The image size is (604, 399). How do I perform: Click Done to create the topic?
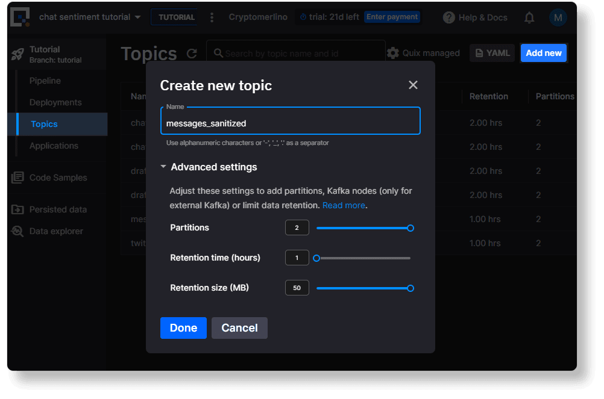(x=183, y=328)
